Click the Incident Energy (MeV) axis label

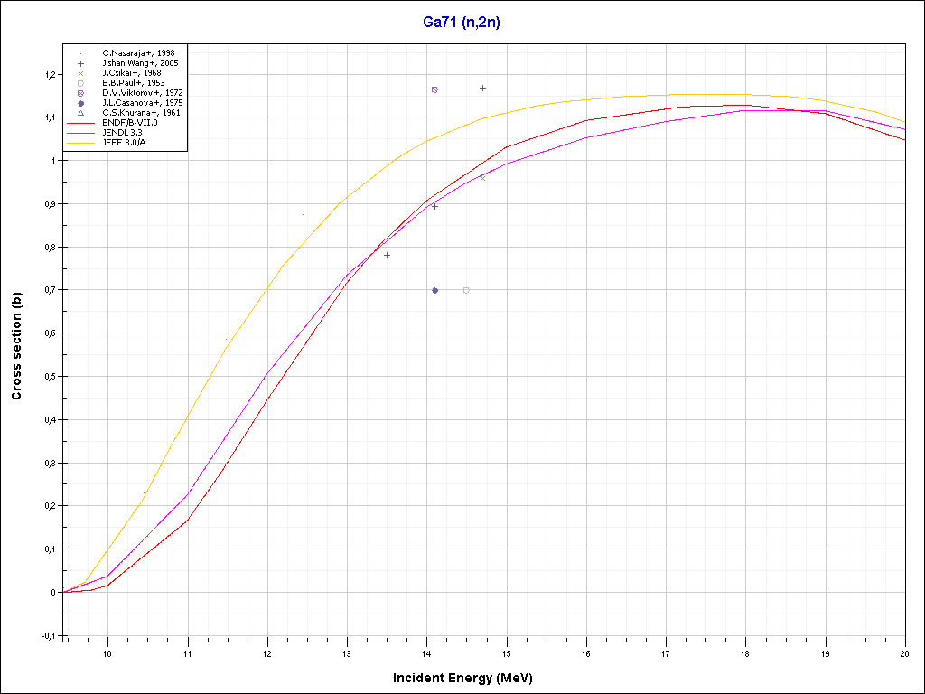click(x=470, y=677)
